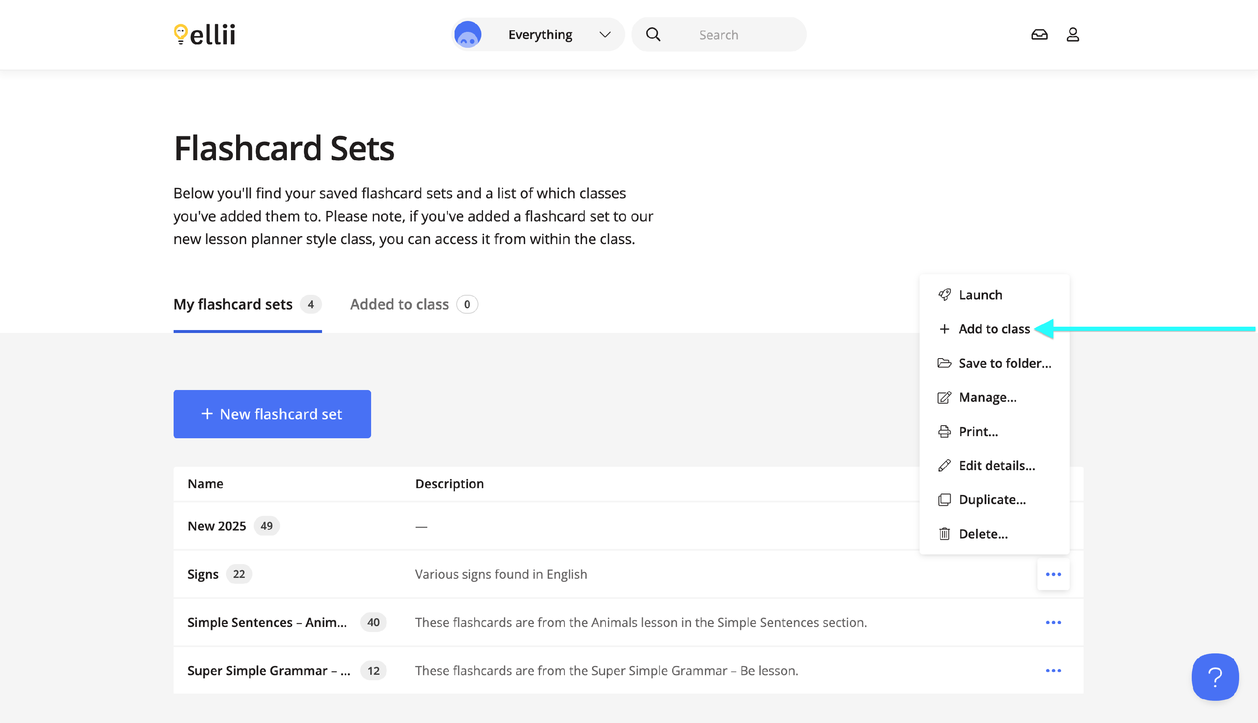
Task: Click the ellii logo
Action: click(205, 35)
